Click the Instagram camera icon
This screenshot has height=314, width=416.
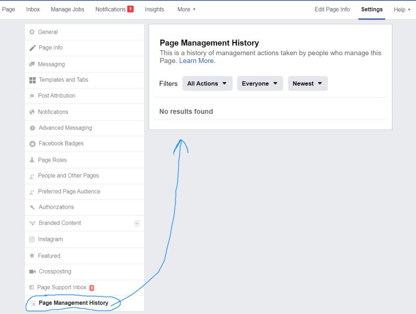coord(32,239)
